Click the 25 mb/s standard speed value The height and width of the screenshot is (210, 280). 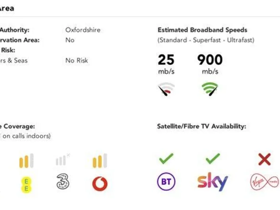166,64
